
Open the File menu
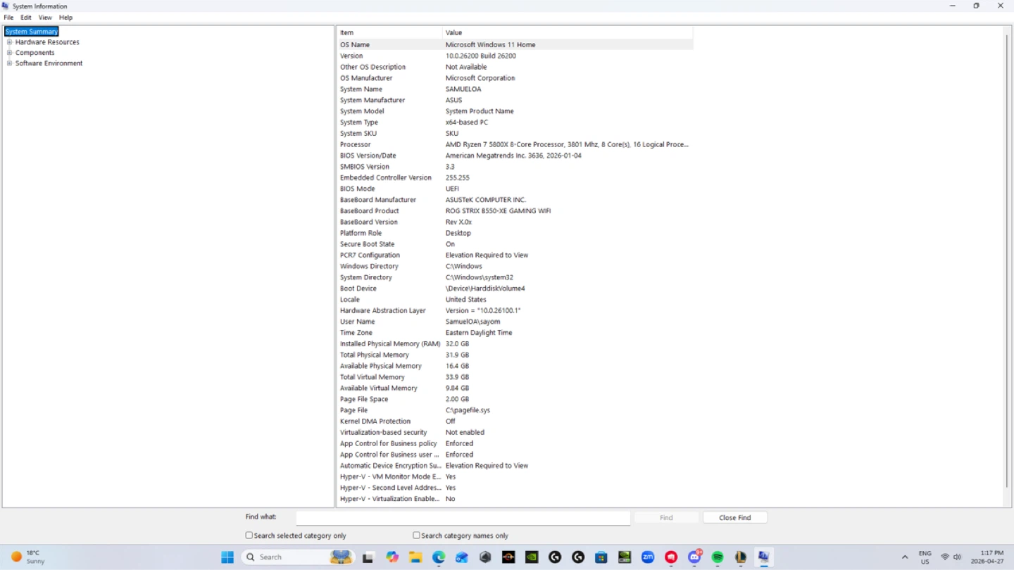coord(8,18)
